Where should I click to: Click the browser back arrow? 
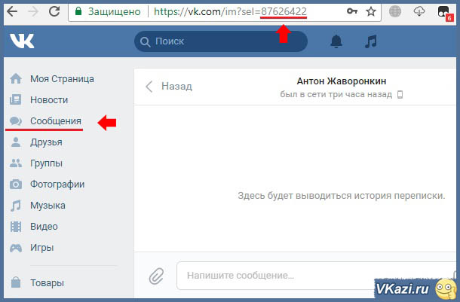(x=12, y=11)
